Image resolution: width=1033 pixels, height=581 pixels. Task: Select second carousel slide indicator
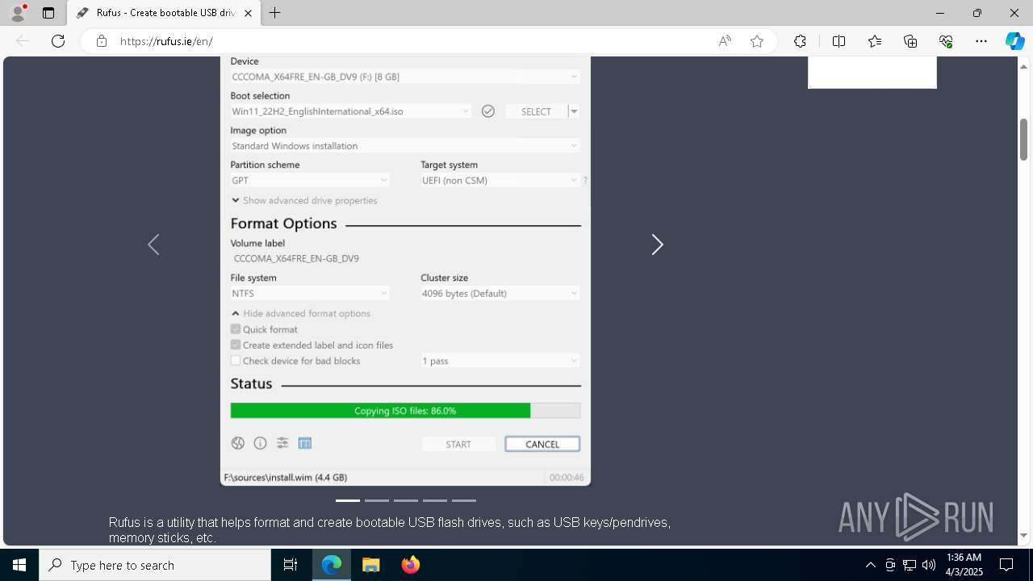[x=377, y=500]
